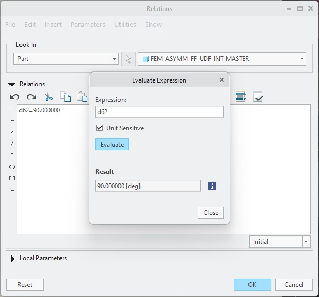Screen dimensions: 319x297
Task: Open the FEM_ASYMM_FF_UDF_INT_MASTER model dropdown
Action: 302,59
